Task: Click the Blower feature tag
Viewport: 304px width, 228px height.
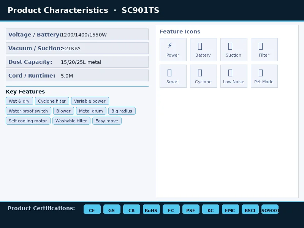Action: (x=63, y=111)
